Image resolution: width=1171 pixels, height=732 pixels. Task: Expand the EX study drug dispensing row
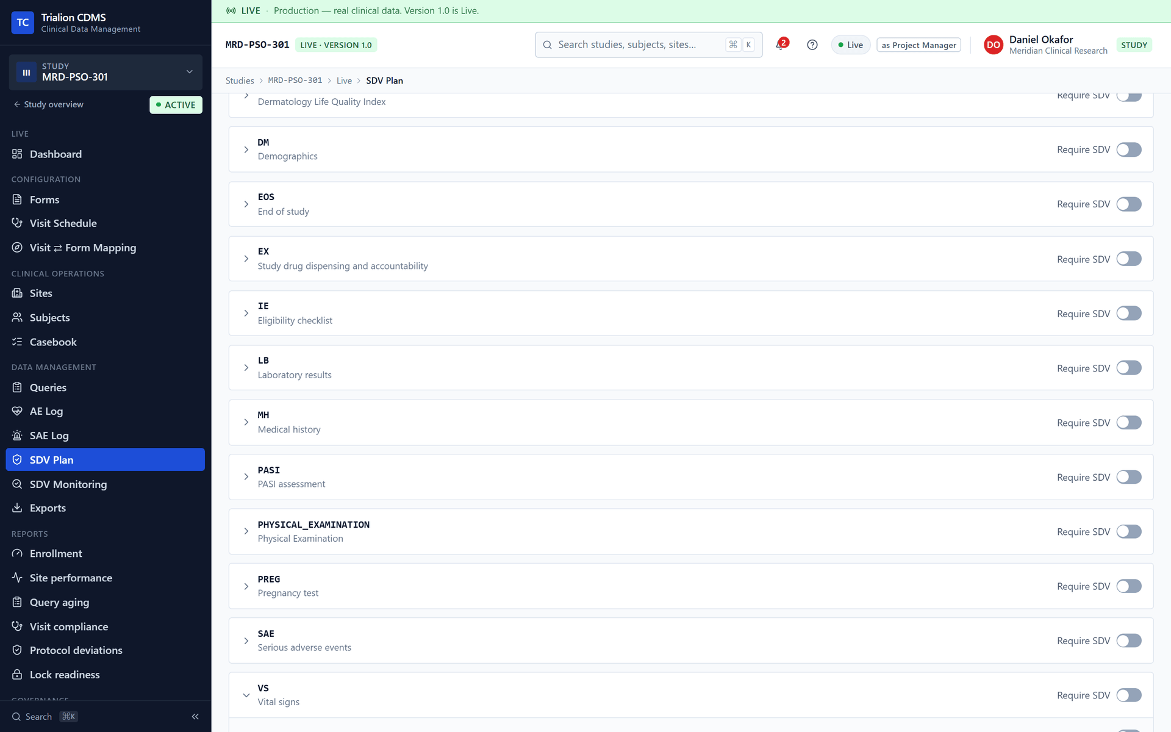click(x=246, y=259)
